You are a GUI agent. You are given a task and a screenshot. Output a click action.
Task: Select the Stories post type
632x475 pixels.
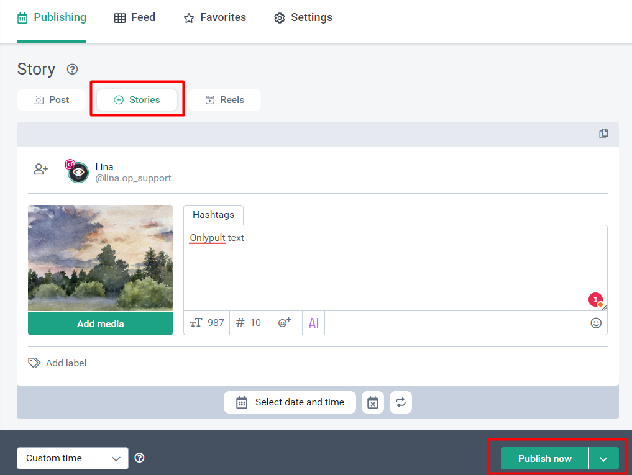(137, 100)
